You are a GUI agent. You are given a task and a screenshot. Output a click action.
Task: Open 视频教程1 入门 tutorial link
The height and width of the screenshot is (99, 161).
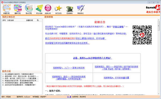click(x=69, y=68)
